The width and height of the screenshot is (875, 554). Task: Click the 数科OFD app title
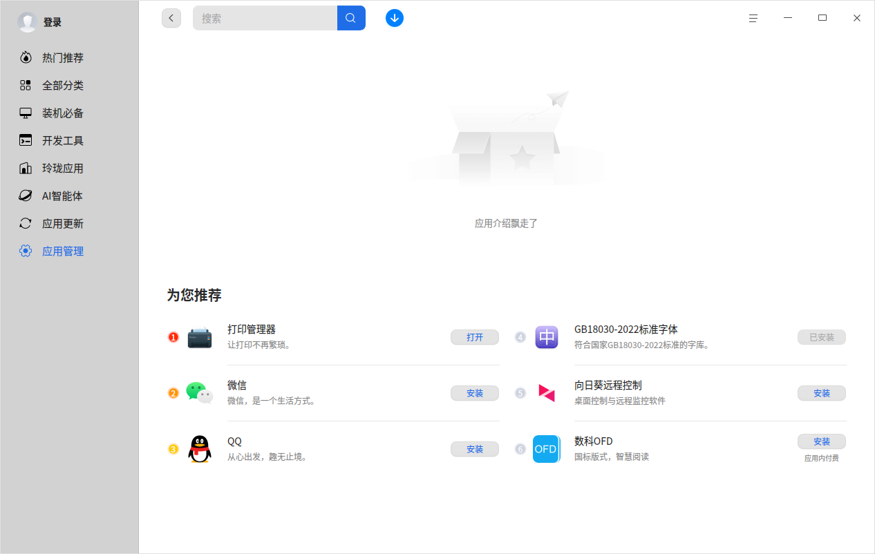click(x=594, y=441)
